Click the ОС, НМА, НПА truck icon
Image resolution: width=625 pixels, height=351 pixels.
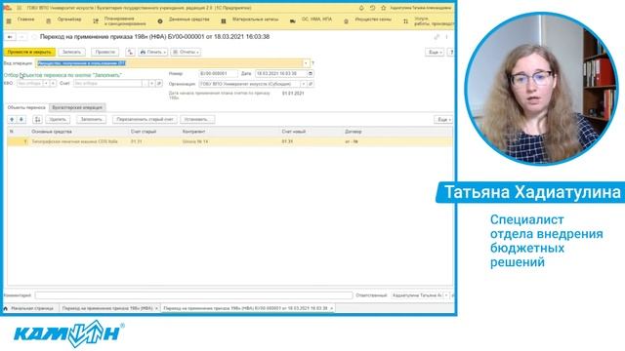(293, 21)
